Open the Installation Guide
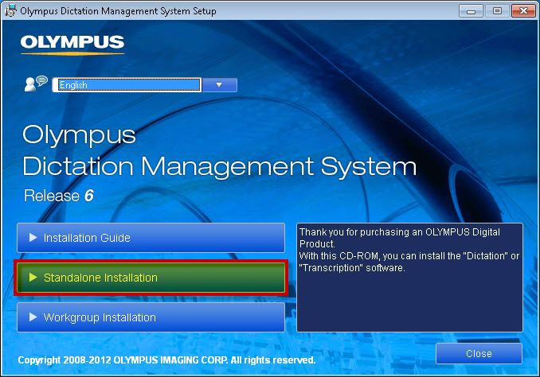 tap(151, 238)
